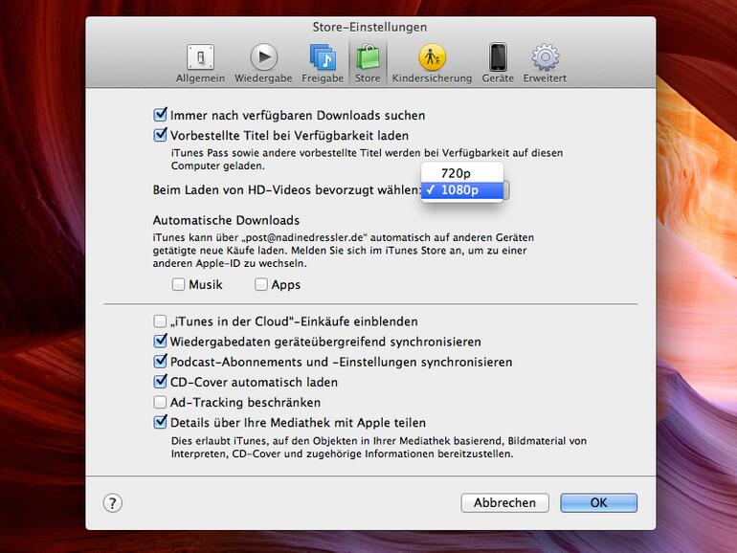Select the Store shopping bag tab
The height and width of the screenshot is (553, 737).
[368, 63]
